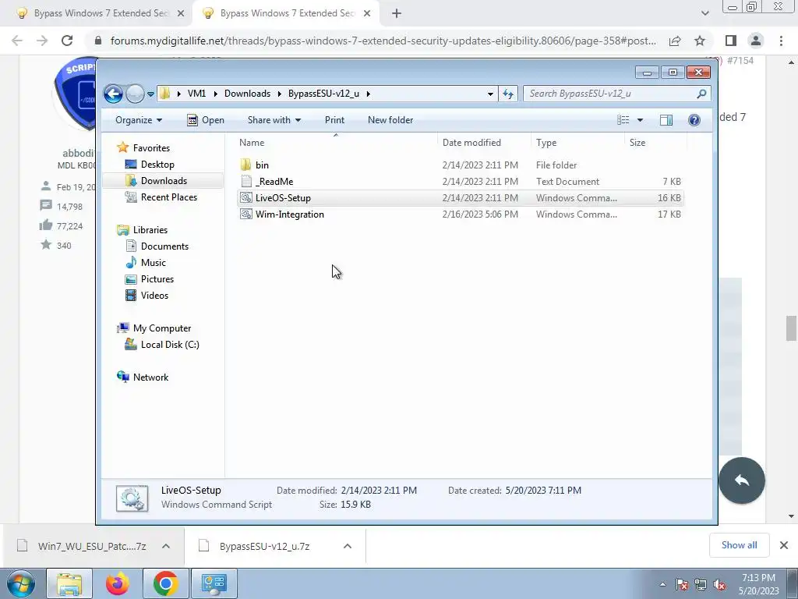Click Open on the Explorer toolbar
Screen dimensions: 798x599
pos(206,120)
